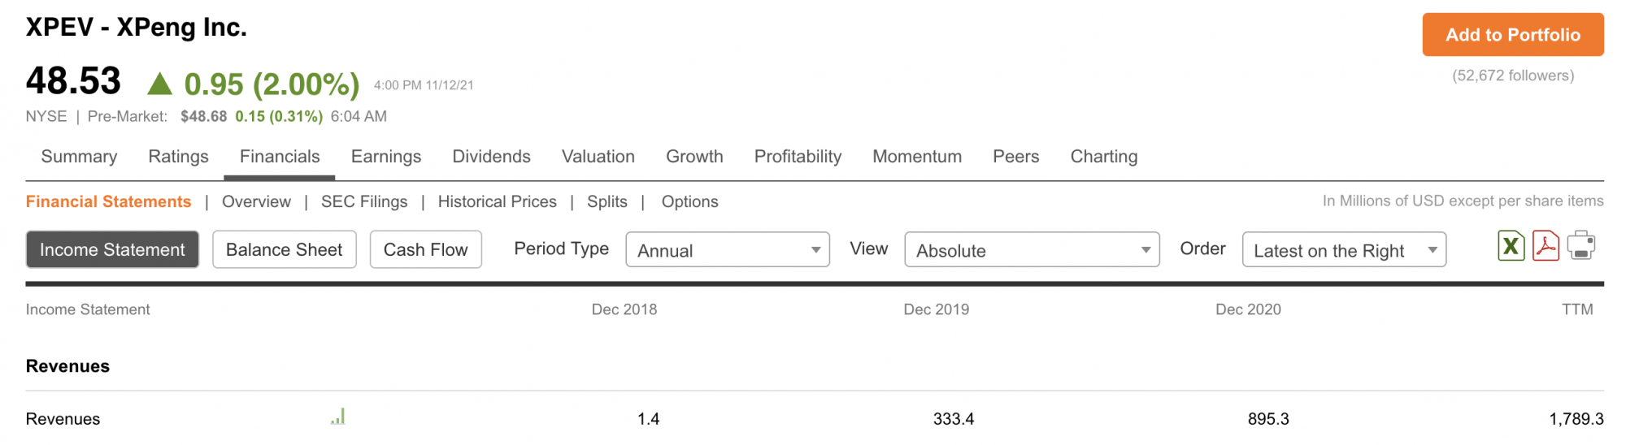Switch to Cash Flow statement
Screen dimensions: 1626x445
[x=425, y=250]
